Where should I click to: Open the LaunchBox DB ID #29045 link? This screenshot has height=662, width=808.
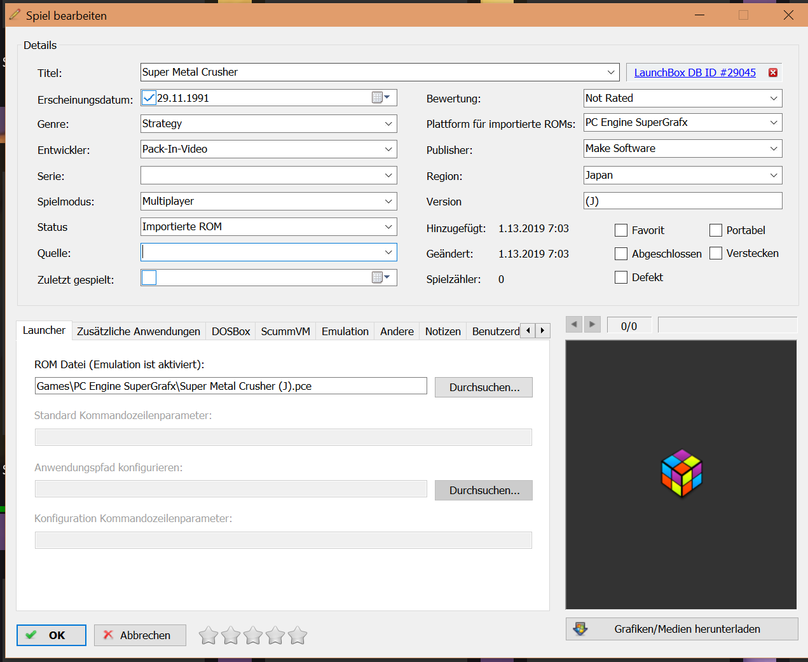coord(695,72)
